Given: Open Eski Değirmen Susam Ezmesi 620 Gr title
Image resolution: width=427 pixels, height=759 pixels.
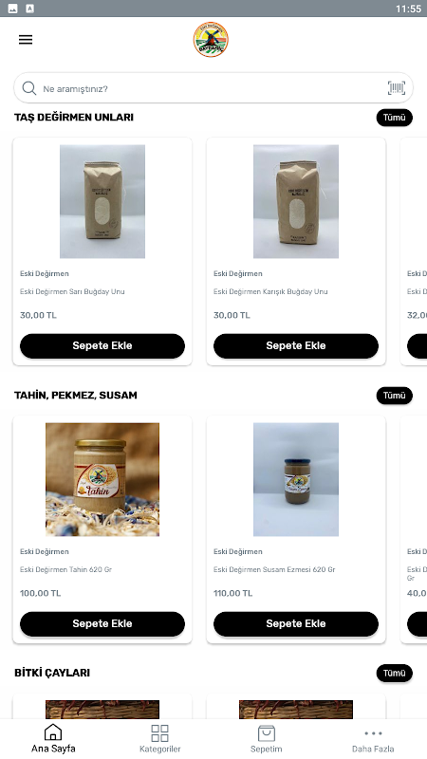Looking at the screenshot, I should [274, 570].
